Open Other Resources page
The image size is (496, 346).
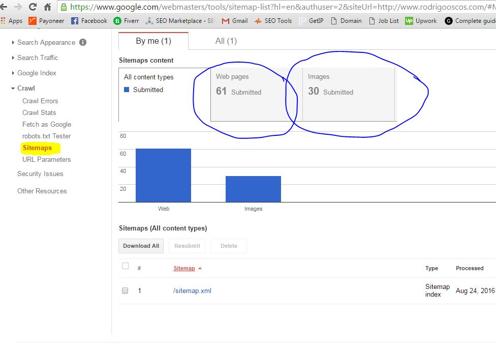tap(42, 191)
